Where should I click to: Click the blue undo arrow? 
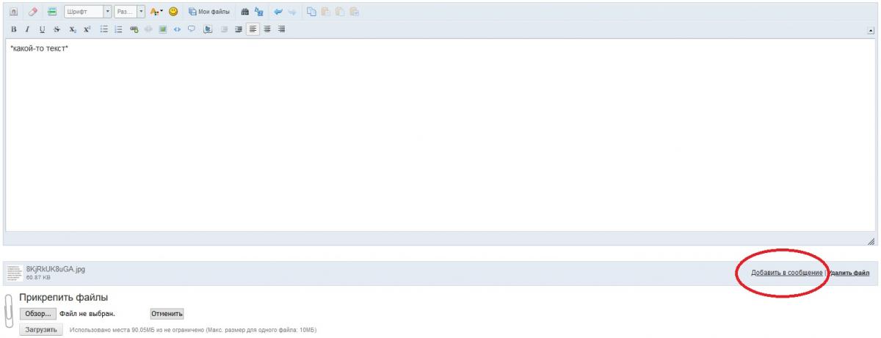pos(278,12)
